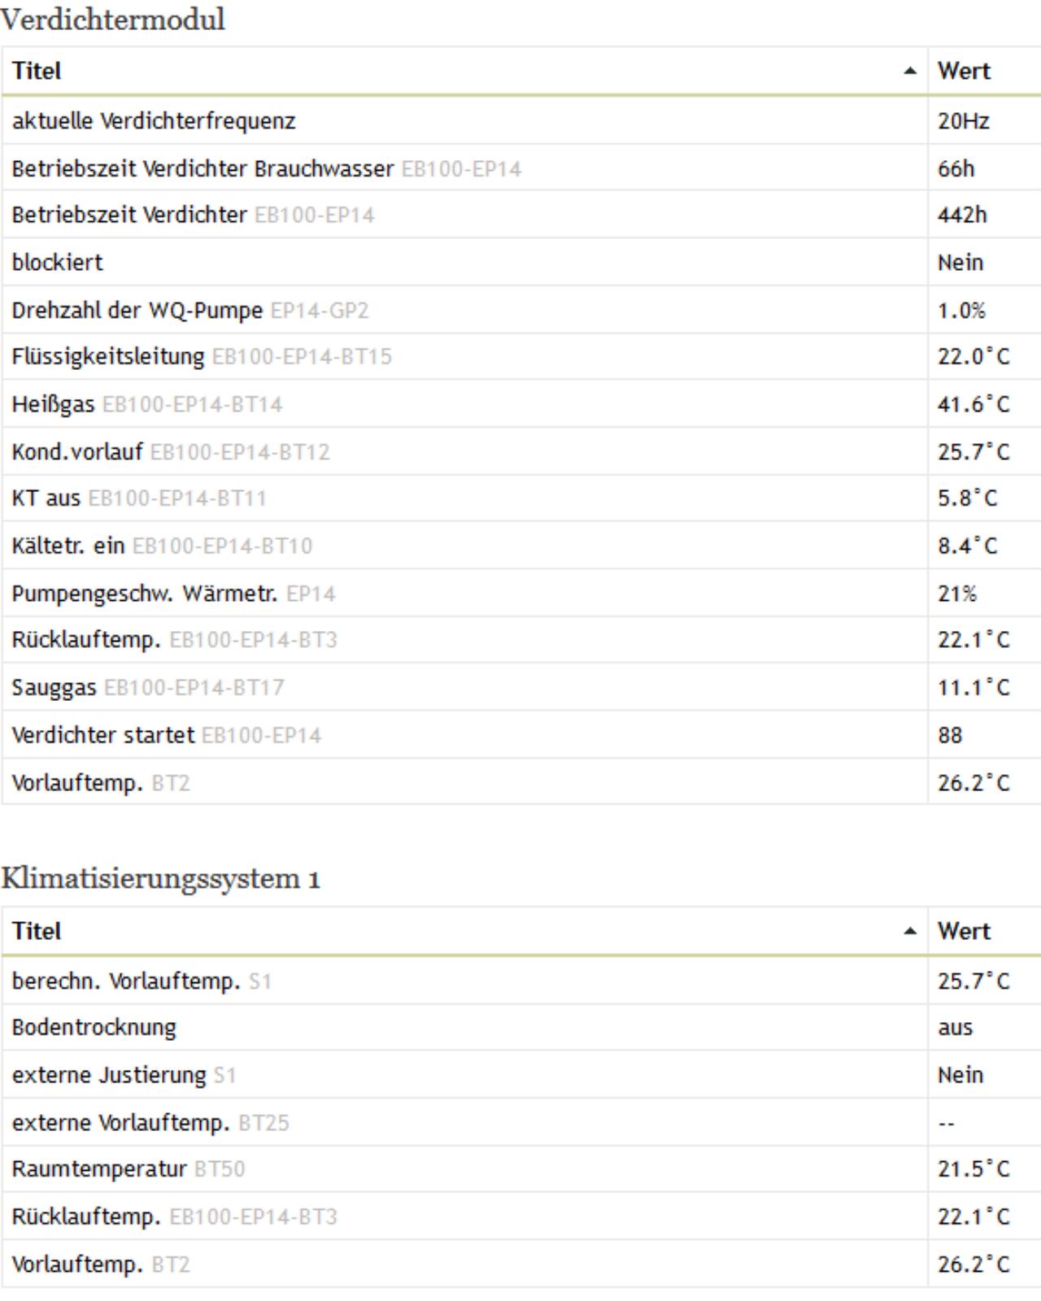1041x1301 pixels.
Task: Click sort arrow in Klimatisierungssystem 1 Titel header
Action: click(910, 932)
